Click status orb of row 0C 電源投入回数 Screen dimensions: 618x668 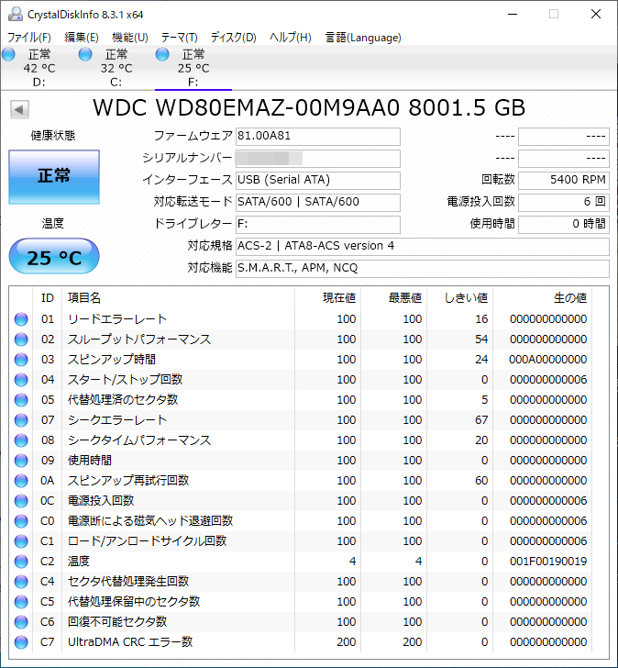(21, 501)
